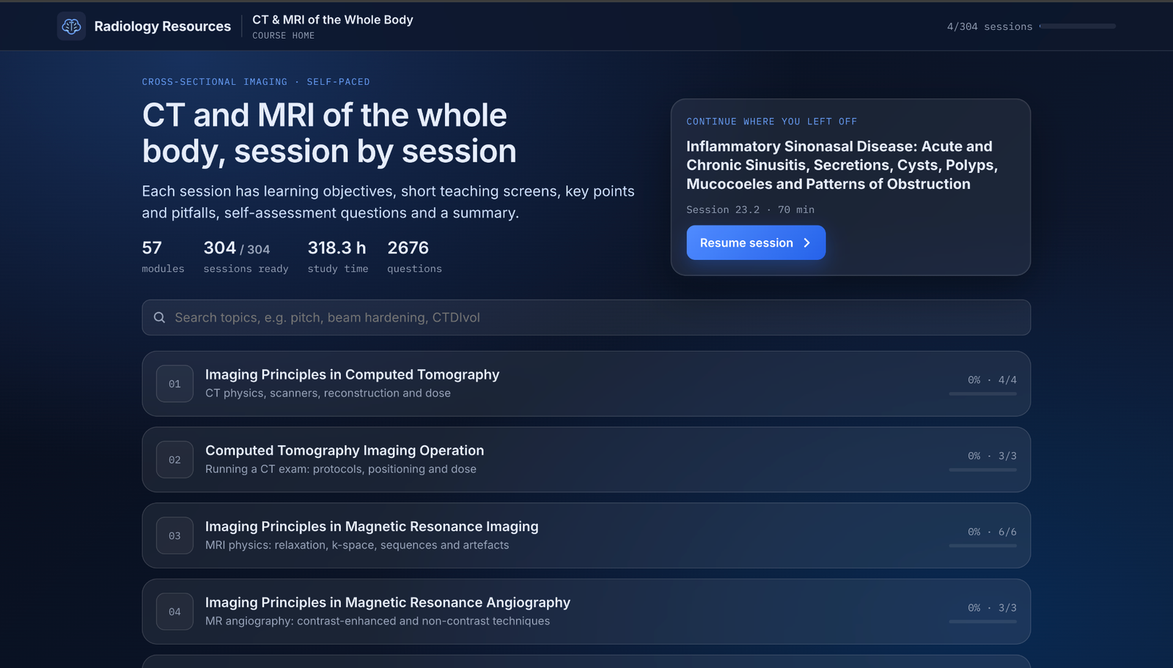The width and height of the screenshot is (1173, 668).
Task: Click the '4/304 sessions' header text
Action: [989, 26]
